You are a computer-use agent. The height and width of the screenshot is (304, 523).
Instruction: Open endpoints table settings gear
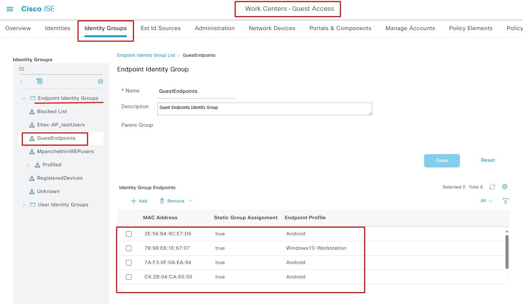(x=505, y=187)
